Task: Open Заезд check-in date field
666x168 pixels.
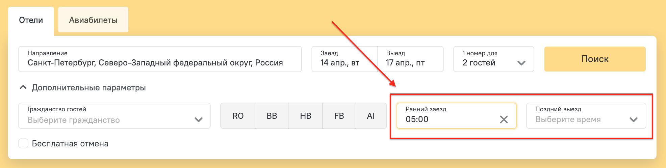Action: (x=344, y=59)
